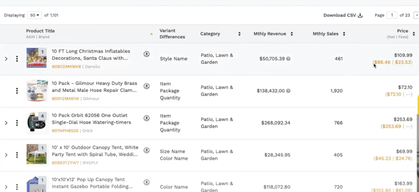Download the table as CSV
The width and height of the screenshot is (419, 192).
point(343,15)
